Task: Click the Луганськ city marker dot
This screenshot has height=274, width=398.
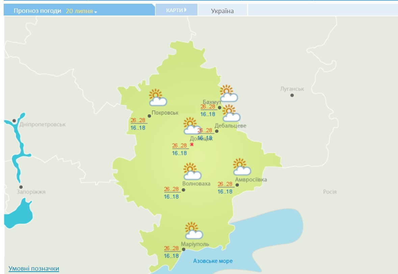Action: click(x=292, y=95)
